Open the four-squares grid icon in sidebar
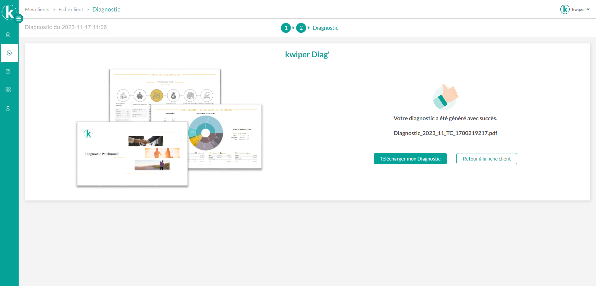 8,90
